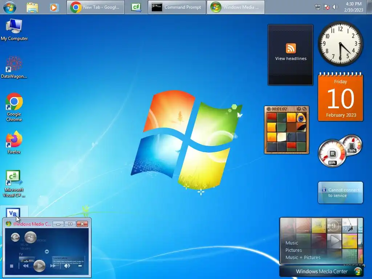This screenshot has height=279, width=372.
Task: Click the analog clock gadget
Action: coord(340,44)
